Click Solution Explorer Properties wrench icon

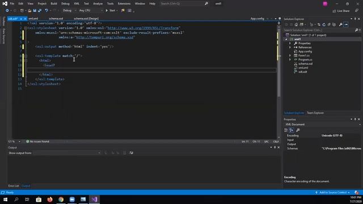pyautogui.click(x=340, y=24)
